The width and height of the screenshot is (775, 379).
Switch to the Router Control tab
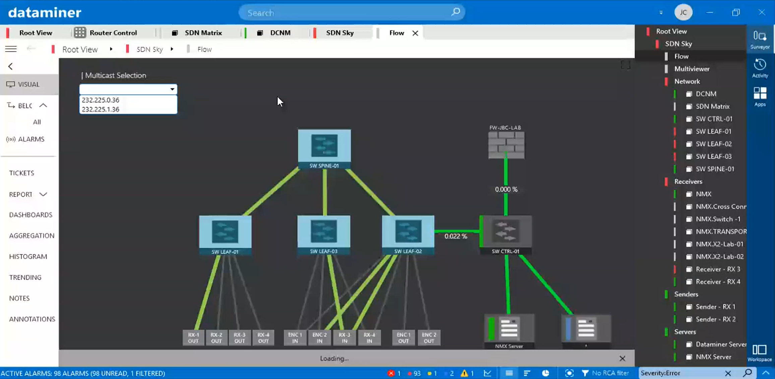click(113, 33)
